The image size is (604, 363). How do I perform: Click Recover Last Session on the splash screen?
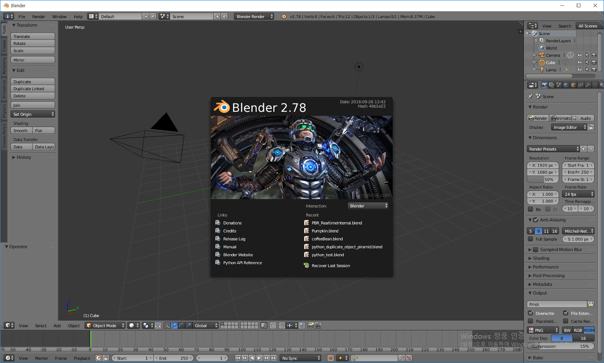click(330, 265)
